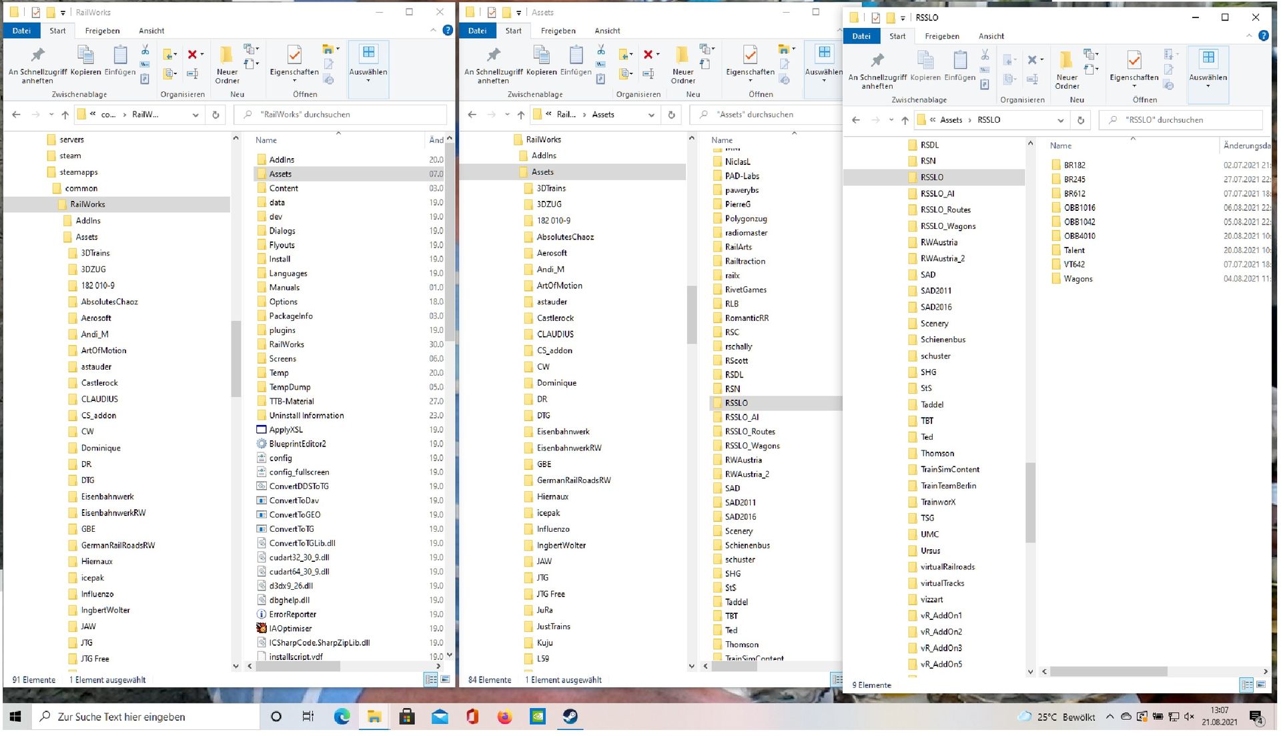Click the Steam icon in the taskbar
The image size is (1281, 736).
coord(570,717)
